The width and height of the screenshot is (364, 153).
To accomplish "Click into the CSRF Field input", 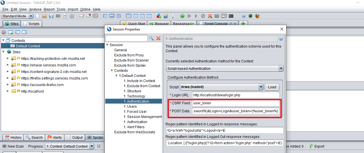I will coord(235,103).
